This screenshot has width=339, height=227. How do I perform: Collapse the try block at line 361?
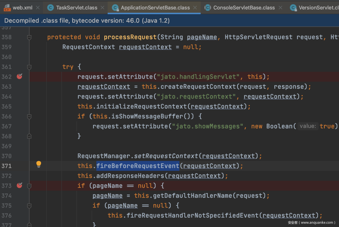[29, 67]
